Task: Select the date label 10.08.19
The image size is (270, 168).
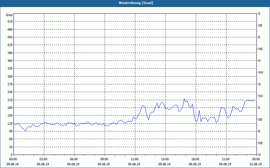Action: (x=255, y=164)
